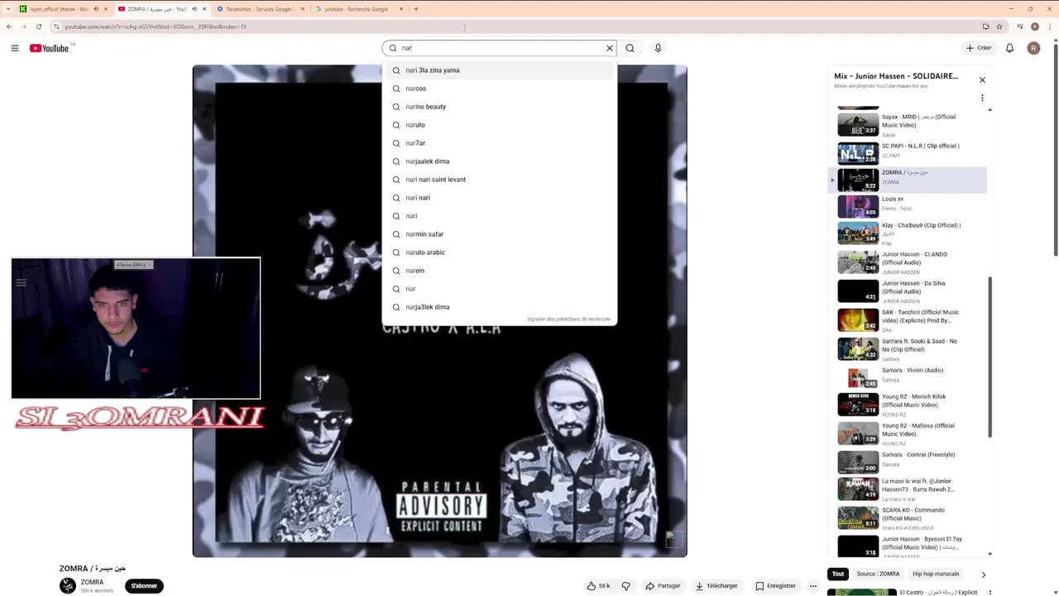The width and height of the screenshot is (1059, 596).
Task: Open 'Junior Hassen - Da Silva' playlist entry
Action: [908, 291]
